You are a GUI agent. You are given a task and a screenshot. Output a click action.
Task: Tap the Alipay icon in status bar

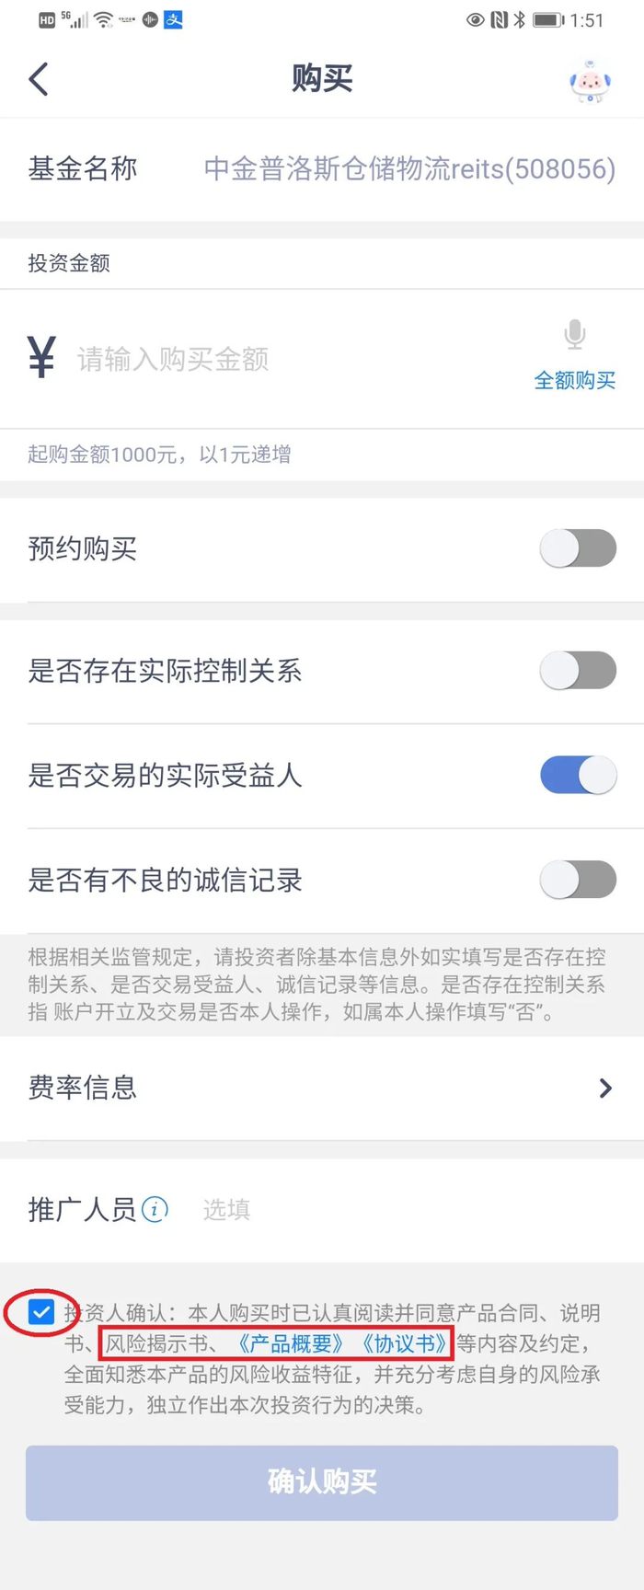(x=173, y=19)
